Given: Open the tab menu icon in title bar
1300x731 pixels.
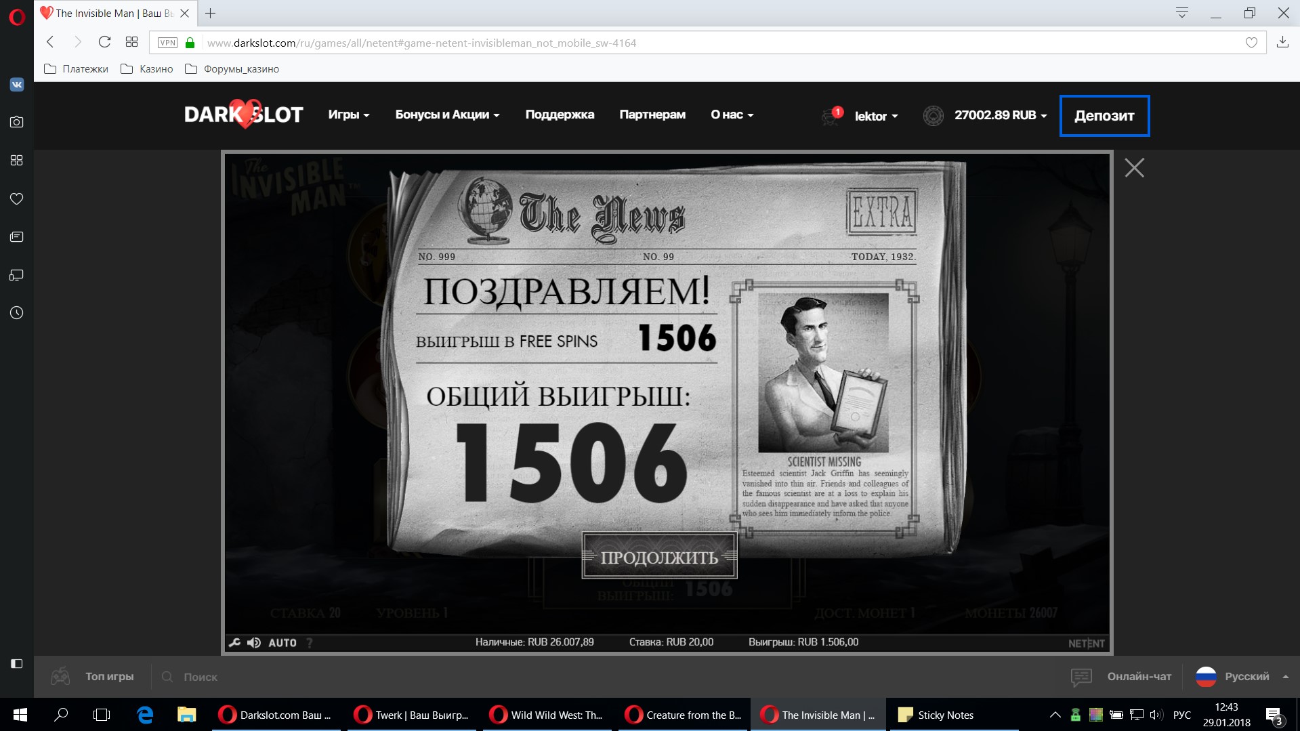Looking at the screenshot, I should [x=1182, y=13].
